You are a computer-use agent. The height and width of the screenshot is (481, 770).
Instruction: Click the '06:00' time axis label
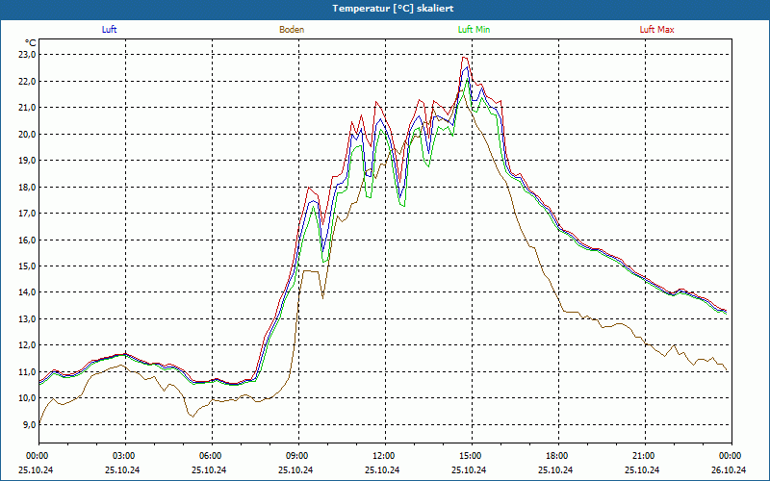click(211, 456)
